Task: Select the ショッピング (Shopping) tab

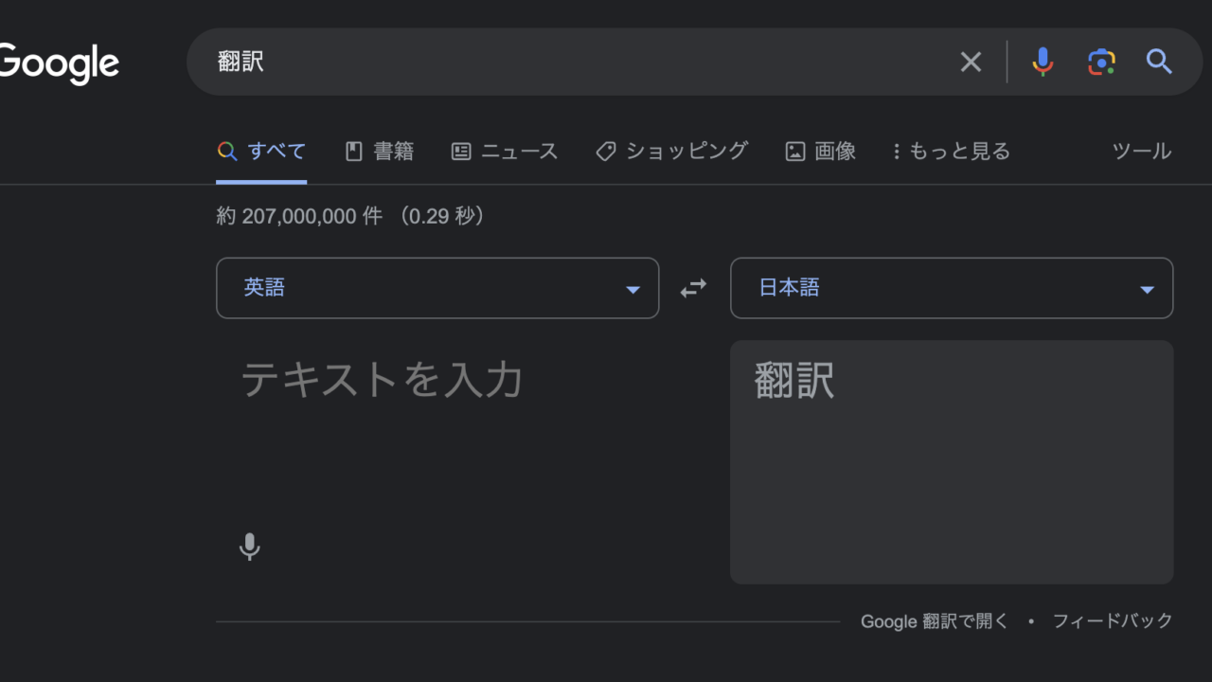Action: click(671, 152)
